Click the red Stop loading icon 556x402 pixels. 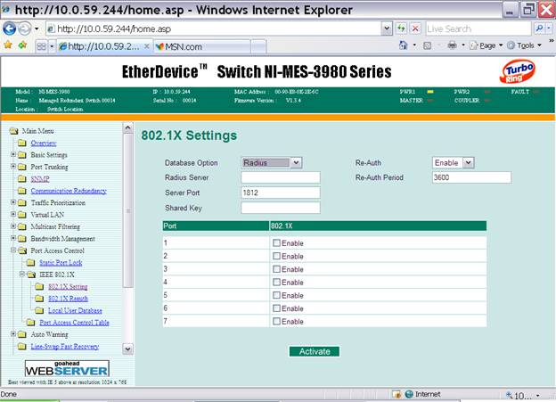(413, 29)
